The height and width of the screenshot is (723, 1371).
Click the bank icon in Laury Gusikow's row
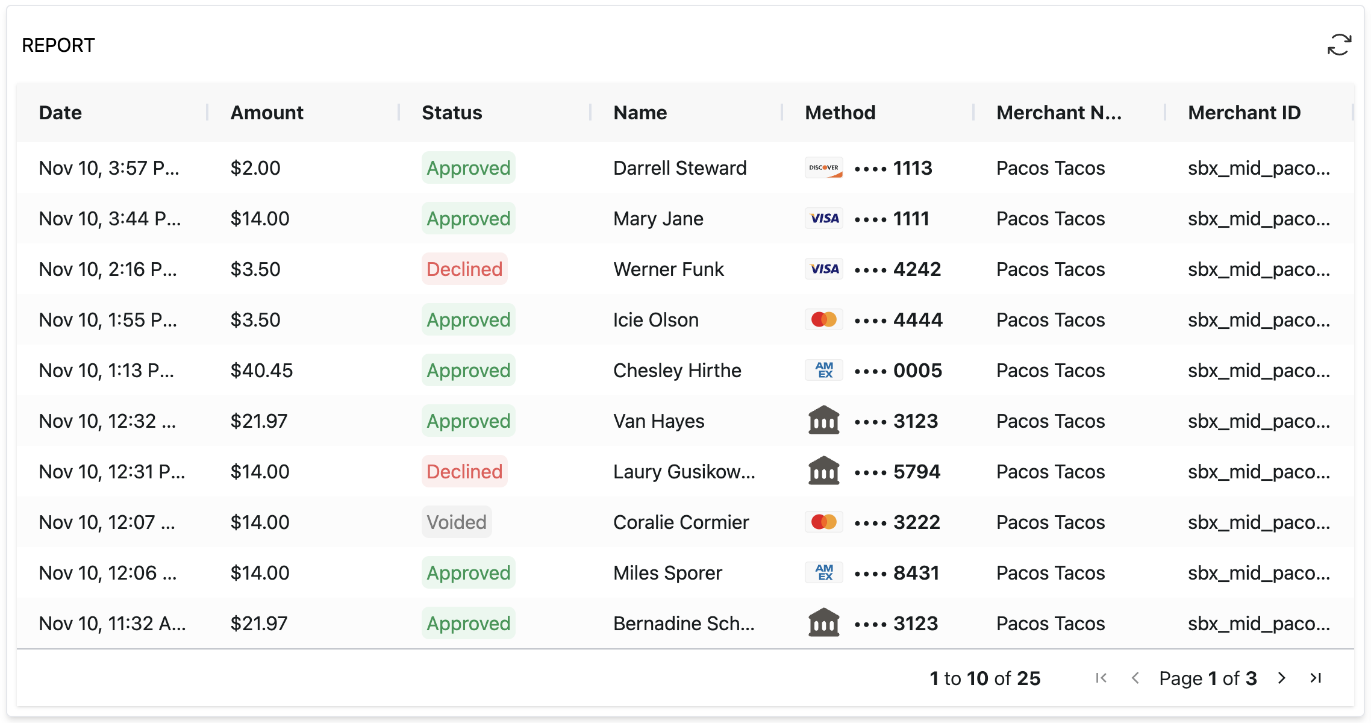pos(823,471)
